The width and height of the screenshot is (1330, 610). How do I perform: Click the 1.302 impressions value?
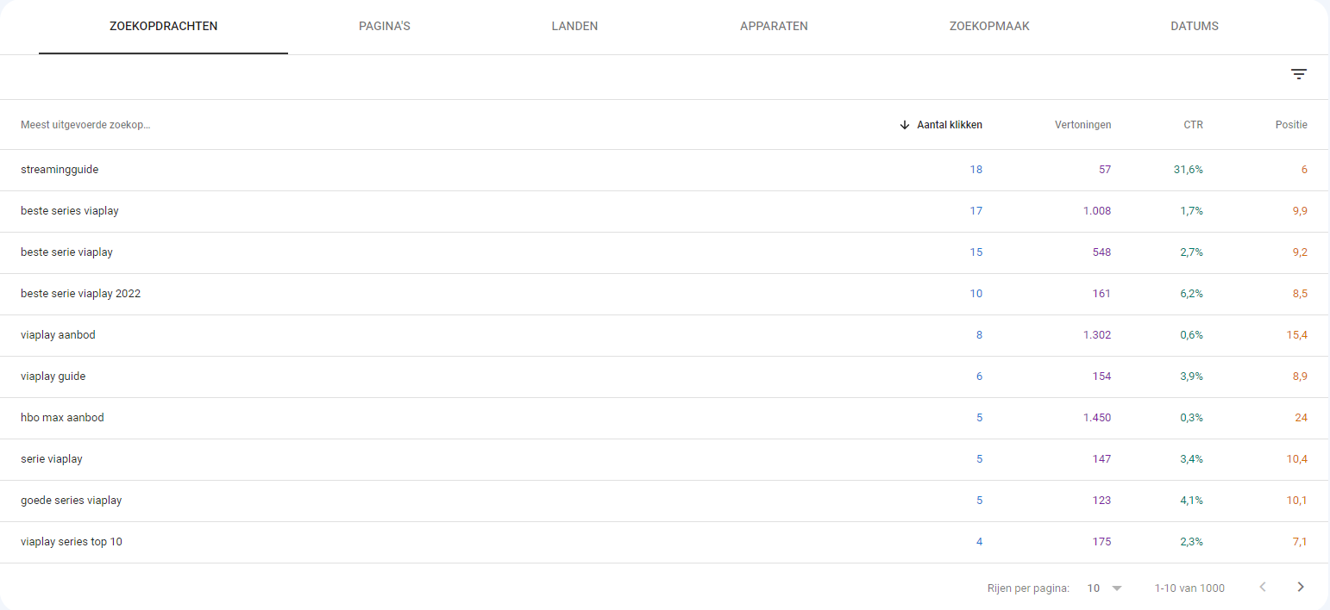pyautogui.click(x=1097, y=335)
